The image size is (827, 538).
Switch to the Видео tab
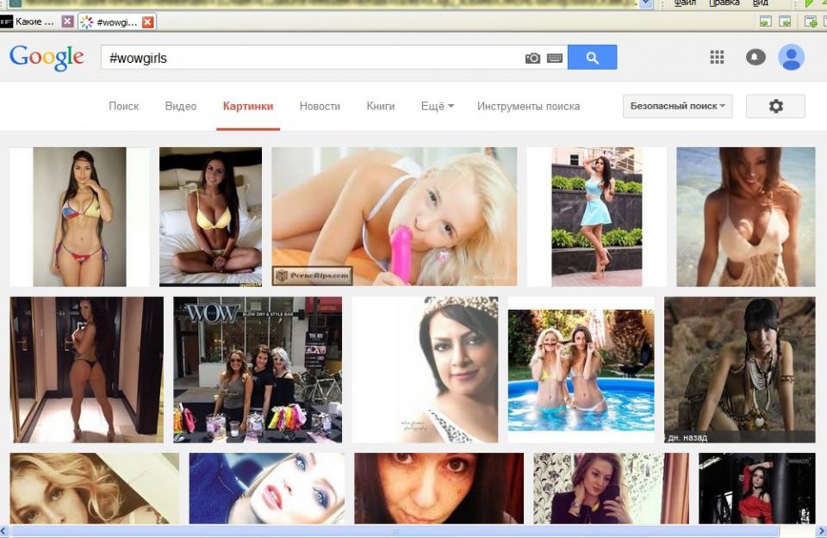(x=181, y=106)
